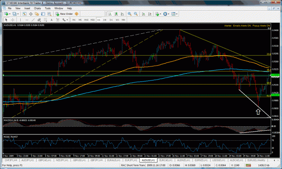Select the crosshair tool
This screenshot has height=169, width=282.
click(x=13, y=20)
